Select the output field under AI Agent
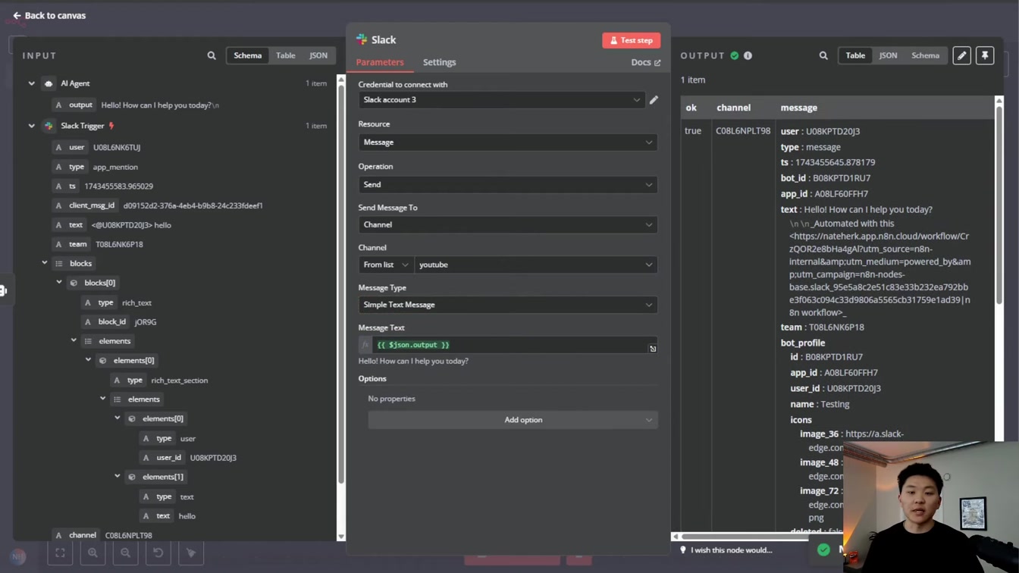The height and width of the screenshot is (573, 1019). tap(74, 105)
